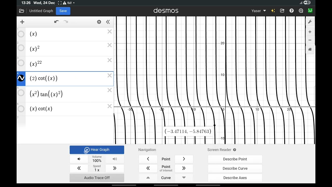Delete the (x)^22 expression
Screen dimensions: 332x187
(x=109, y=60)
